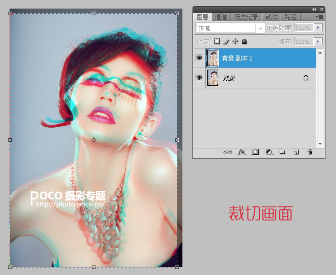Select the 背景 副本 2 layer name
Image resolution: width=336 pixels, height=275 pixels.
point(237,58)
